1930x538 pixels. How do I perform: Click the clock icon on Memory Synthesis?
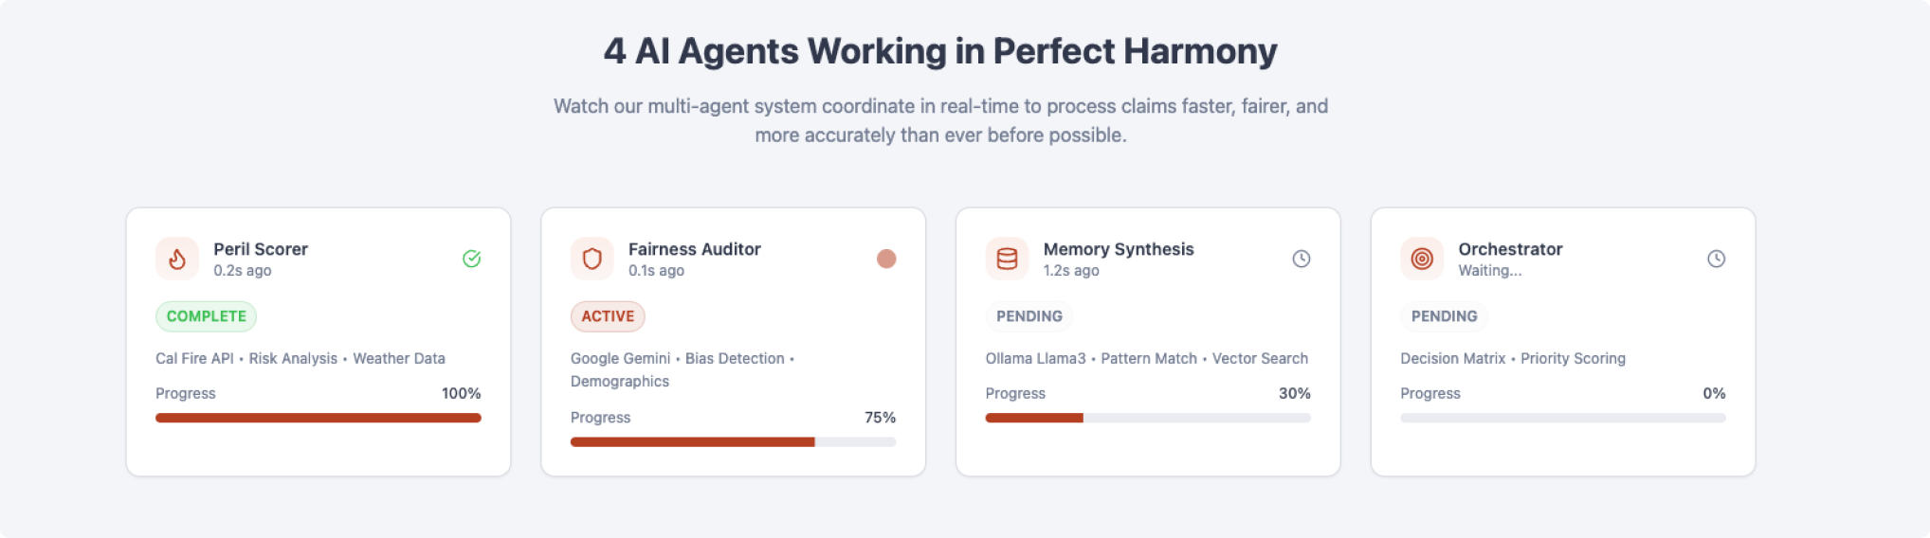[x=1302, y=259]
